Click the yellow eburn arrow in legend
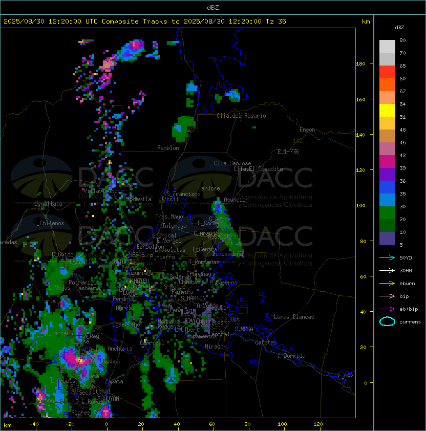The width and height of the screenshot is (426, 431). 387,284
